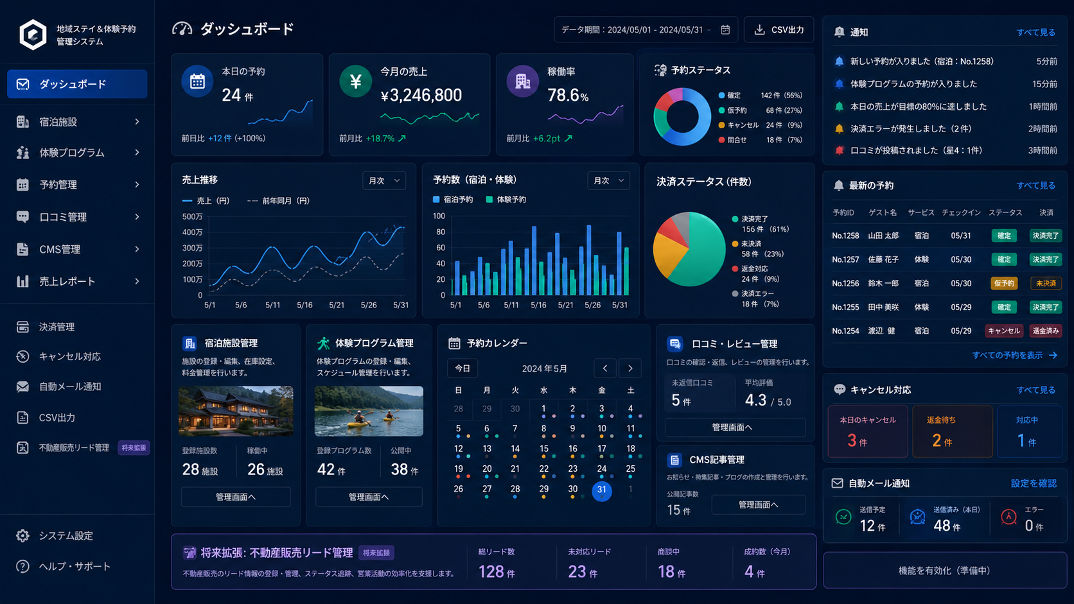1074x604 pixels.
Task: Click すべての予約を表示 link
Action: pyautogui.click(x=1014, y=355)
